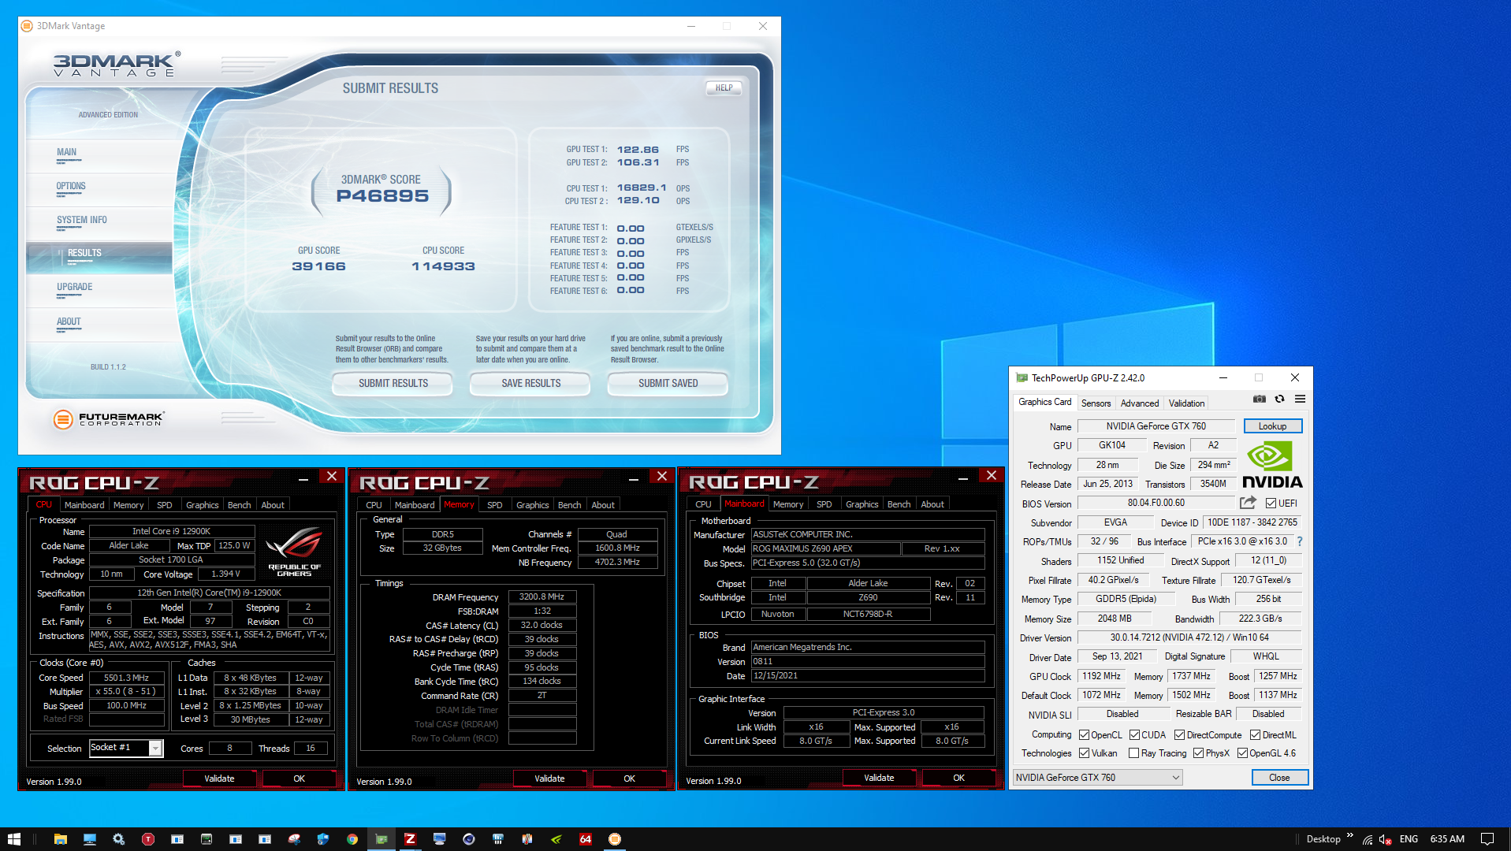Open the NVIDIA GeForce GTX 760 GPU dropdown
The height and width of the screenshot is (851, 1511).
click(x=1098, y=777)
